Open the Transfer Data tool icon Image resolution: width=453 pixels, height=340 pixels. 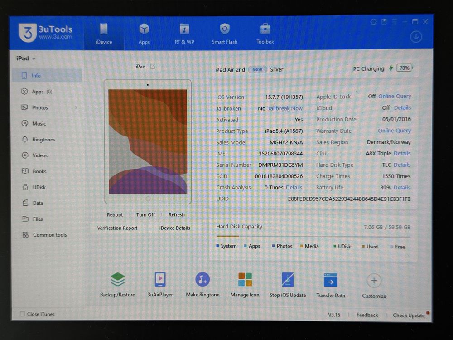coord(331,280)
